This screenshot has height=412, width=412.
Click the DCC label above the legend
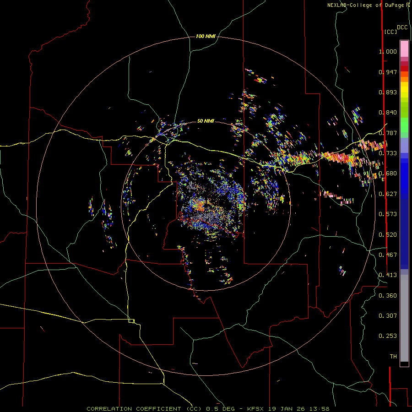[402, 27]
